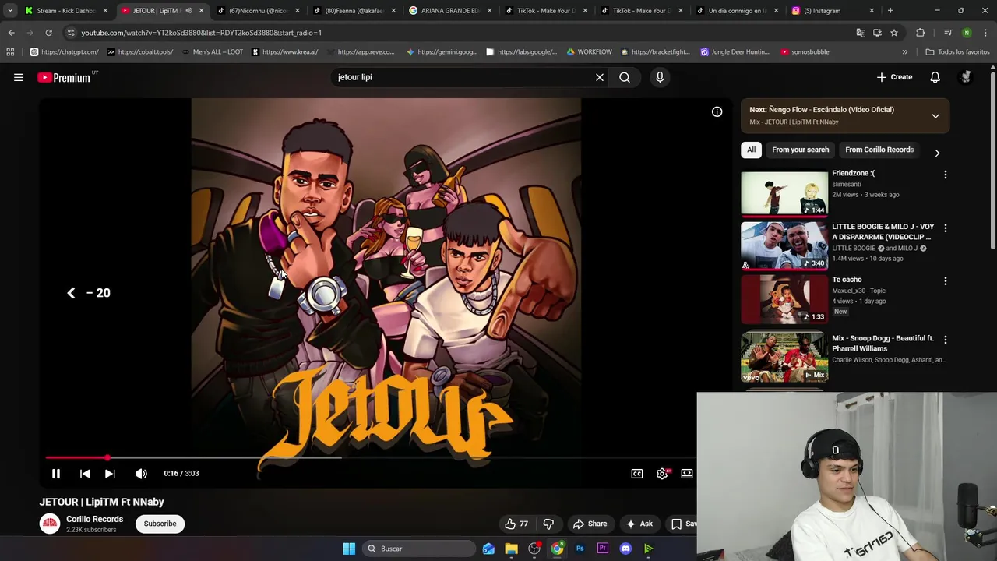This screenshot has height=561, width=997.
Task: Subscribe to Corillo Records
Action: click(160, 524)
